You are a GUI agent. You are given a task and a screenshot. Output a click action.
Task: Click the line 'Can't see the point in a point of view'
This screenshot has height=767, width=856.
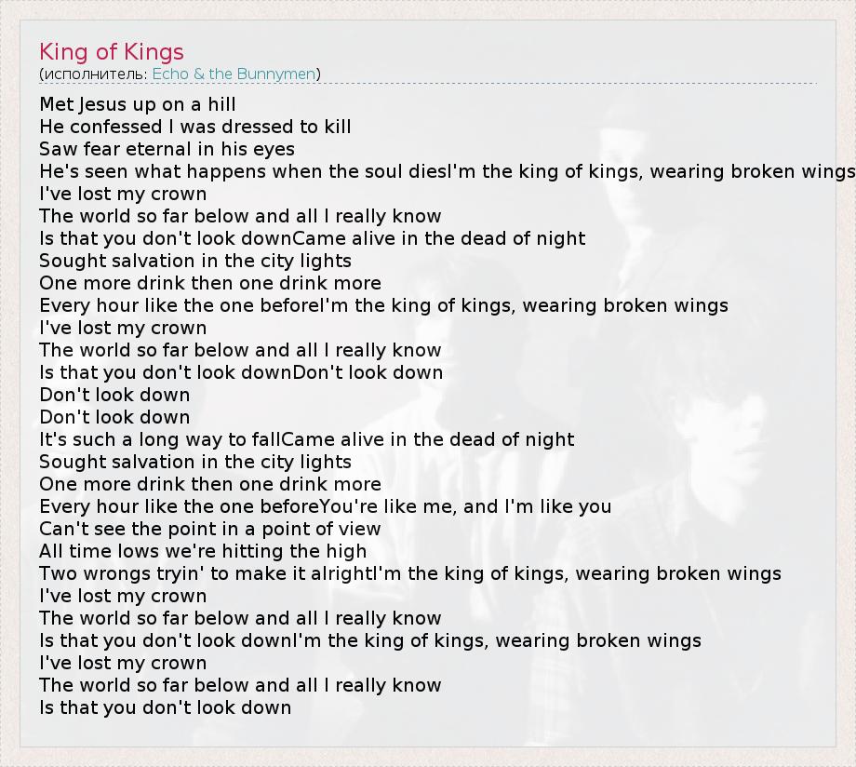(210, 529)
